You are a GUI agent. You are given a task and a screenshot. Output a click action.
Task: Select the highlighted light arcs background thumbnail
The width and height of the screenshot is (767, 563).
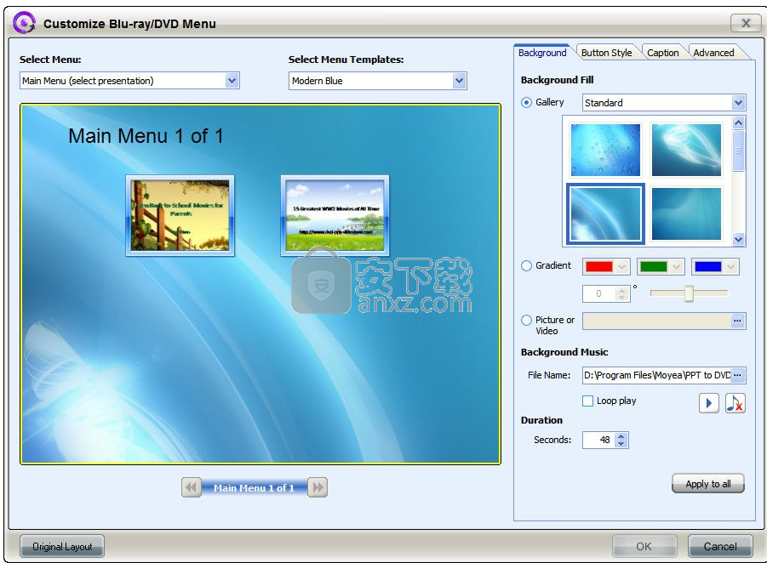605,213
